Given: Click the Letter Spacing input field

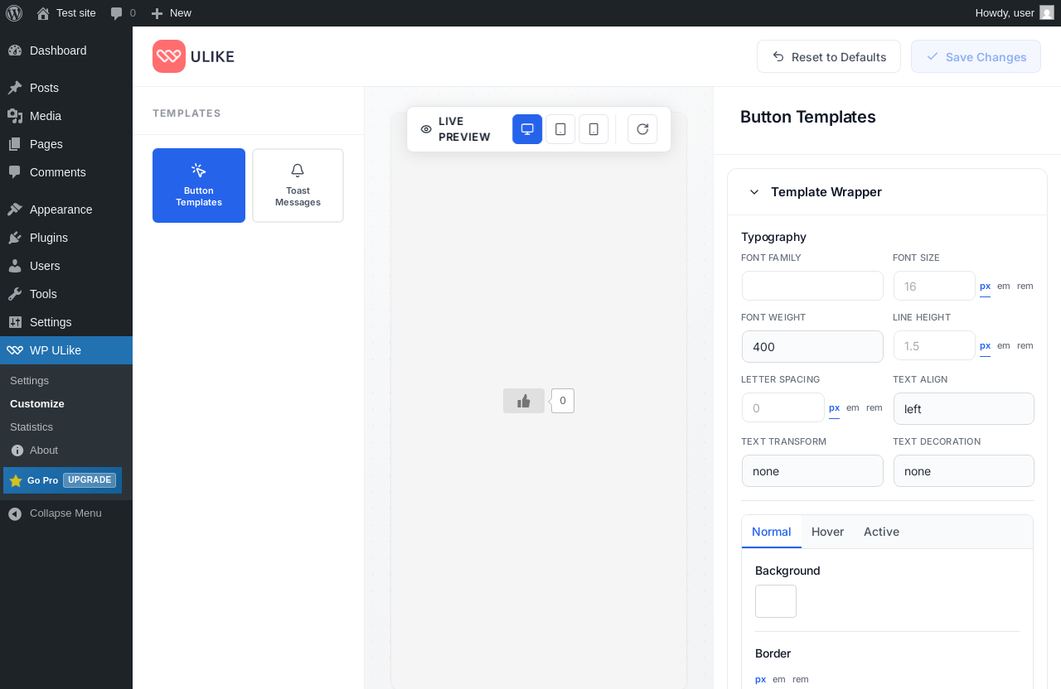Looking at the screenshot, I should tap(783, 407).
